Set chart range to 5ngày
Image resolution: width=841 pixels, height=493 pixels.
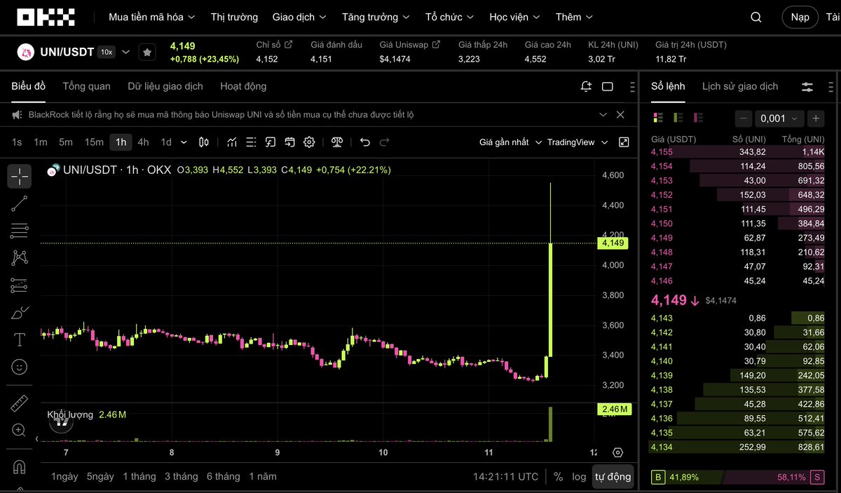(100, 476)
